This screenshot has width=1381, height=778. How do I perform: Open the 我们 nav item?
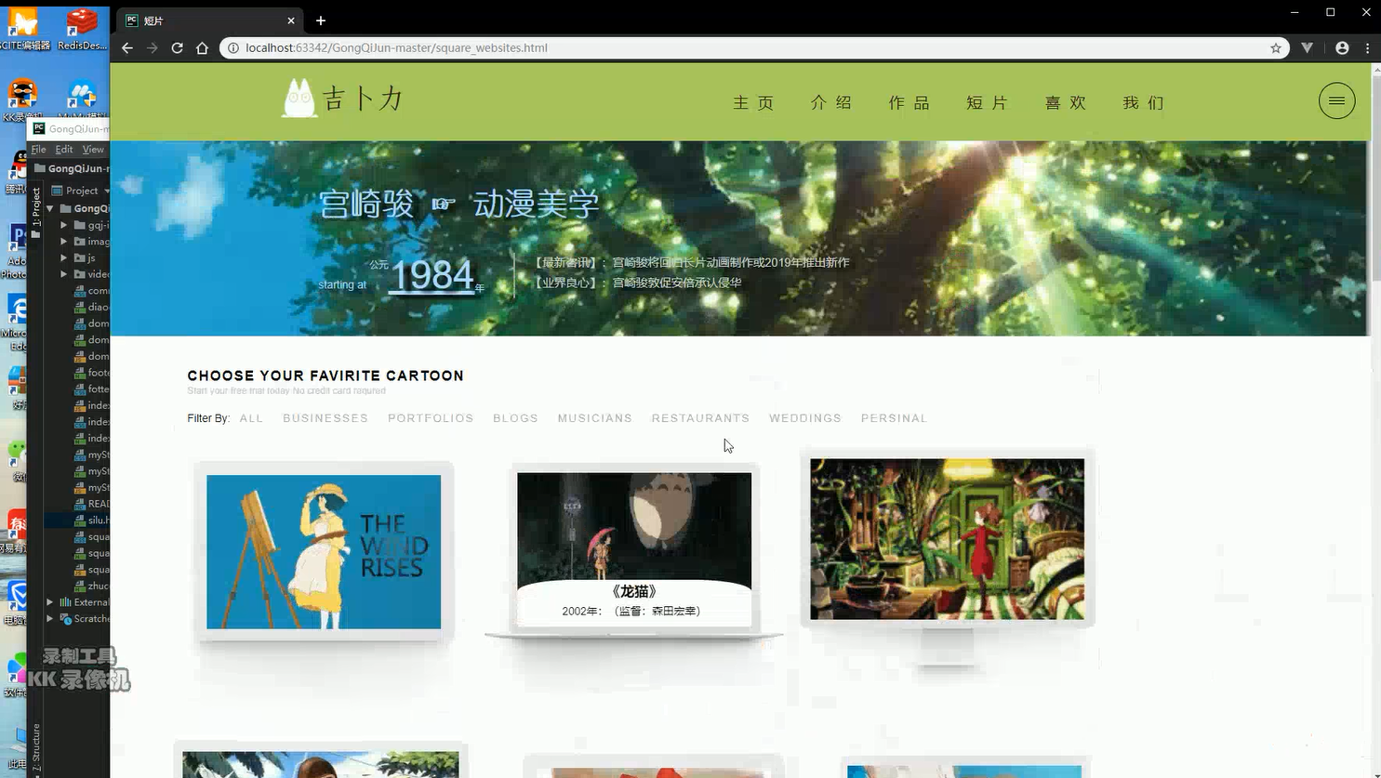coord(1144,102)
